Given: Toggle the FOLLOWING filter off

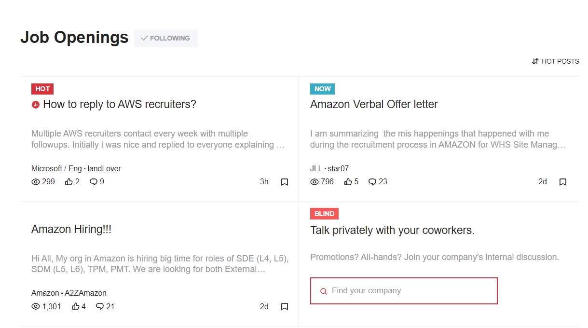Looking at the screenshot, I should click(x=165, y=38).
